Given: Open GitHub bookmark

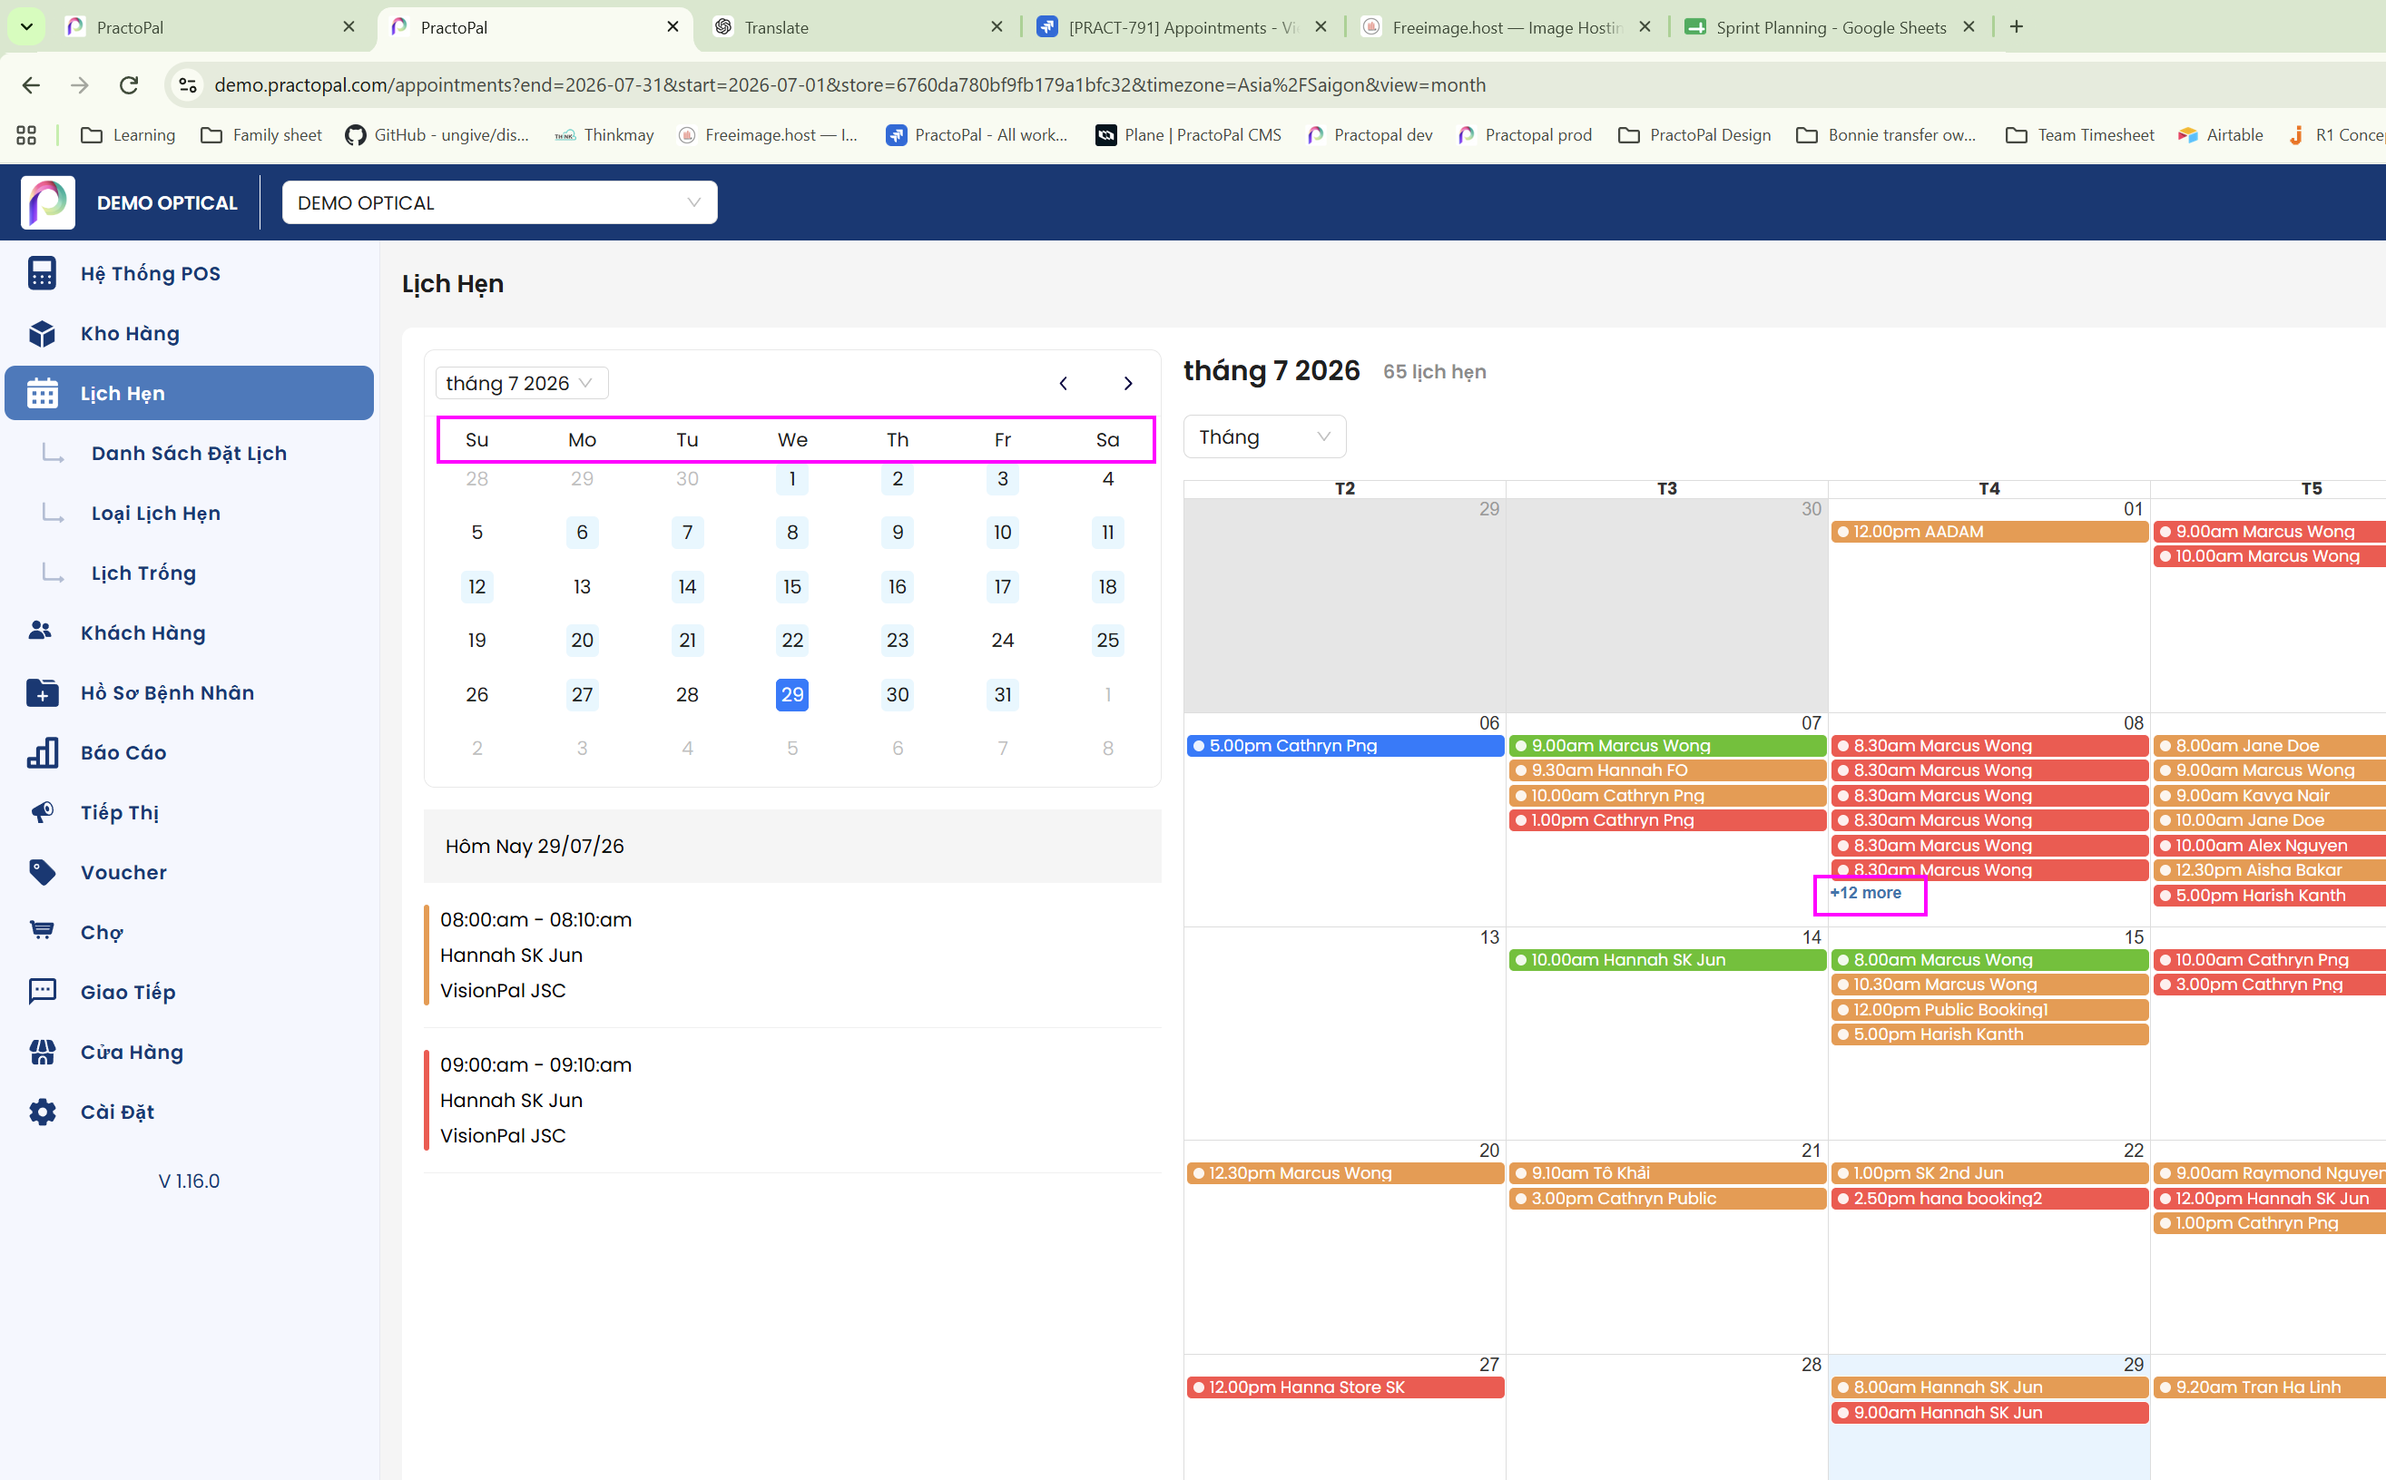Looking at the screenshot, I should [x=437, y=135].
